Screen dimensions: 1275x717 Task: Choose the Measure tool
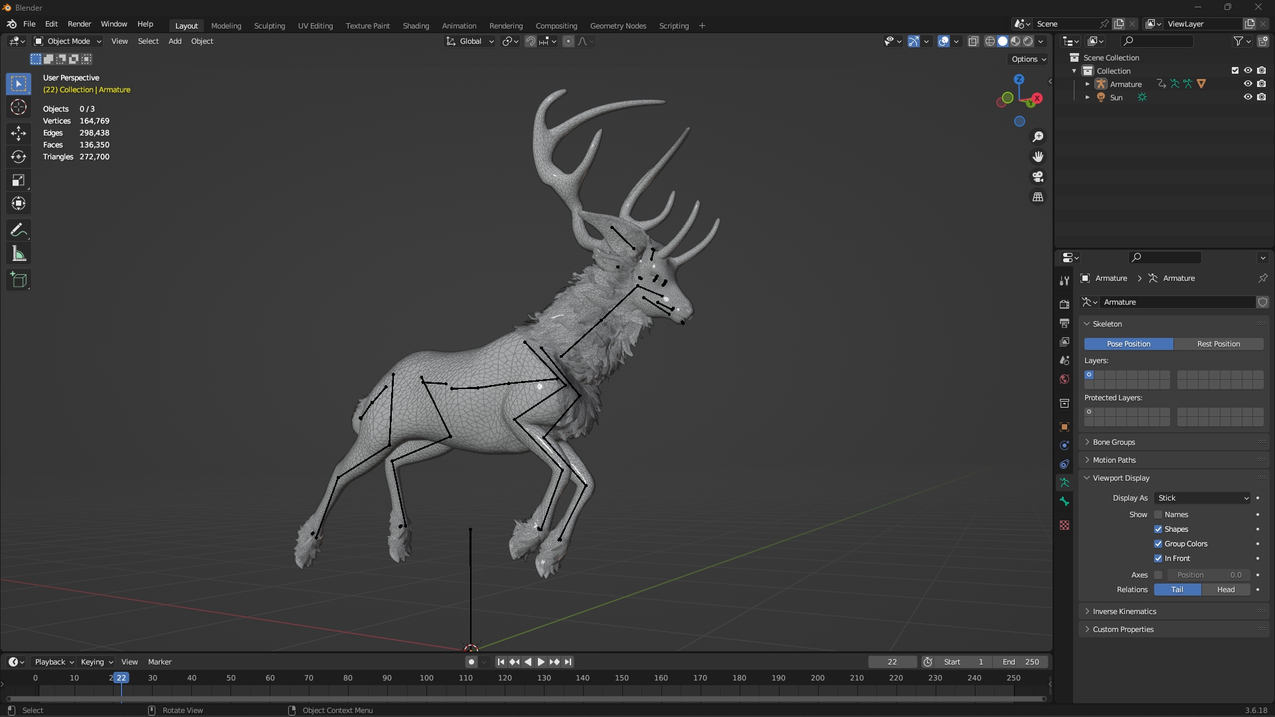click(x=19, y=254)
